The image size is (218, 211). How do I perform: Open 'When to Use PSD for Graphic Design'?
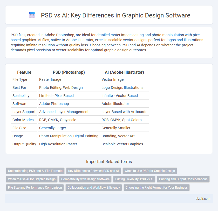[x=149, y=171]
